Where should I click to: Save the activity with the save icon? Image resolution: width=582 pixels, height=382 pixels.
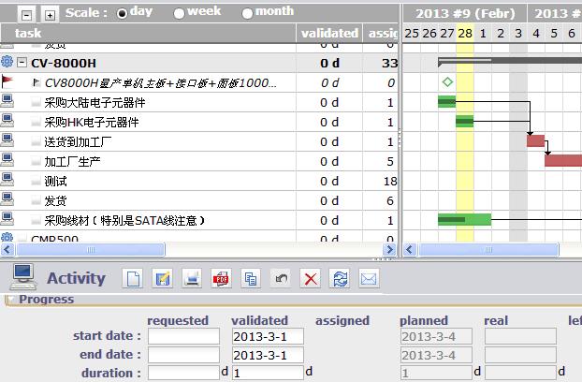[163, 278]
